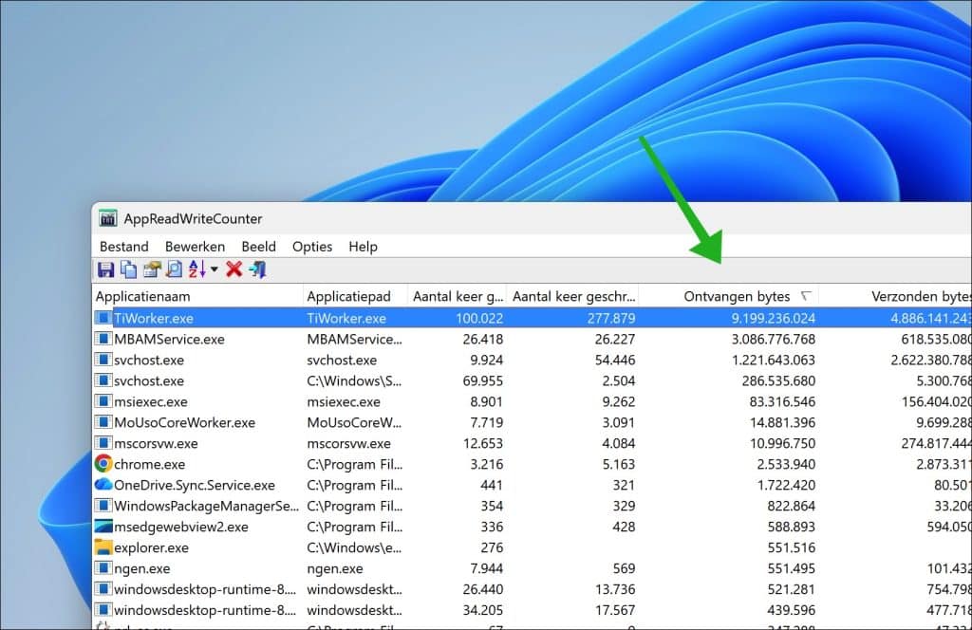Open the Opties menu
972x630 pixels.
(311, 247)
